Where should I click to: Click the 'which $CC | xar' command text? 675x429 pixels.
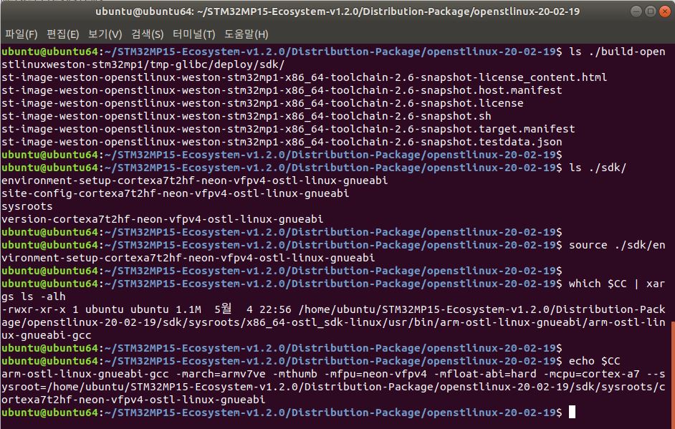click(x=617, y=284)
